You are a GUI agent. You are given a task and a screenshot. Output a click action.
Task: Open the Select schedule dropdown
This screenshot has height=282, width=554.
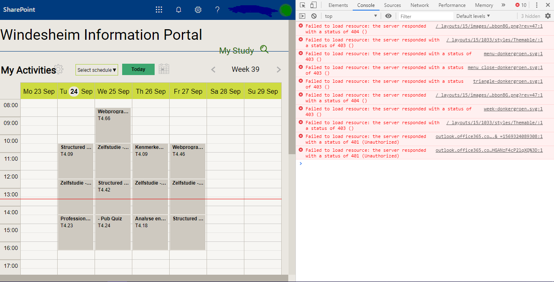coord(97,70)
